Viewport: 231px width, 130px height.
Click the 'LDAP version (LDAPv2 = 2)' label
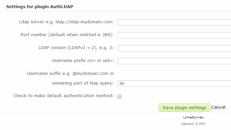pyautogui.click(x=76, y=47)
